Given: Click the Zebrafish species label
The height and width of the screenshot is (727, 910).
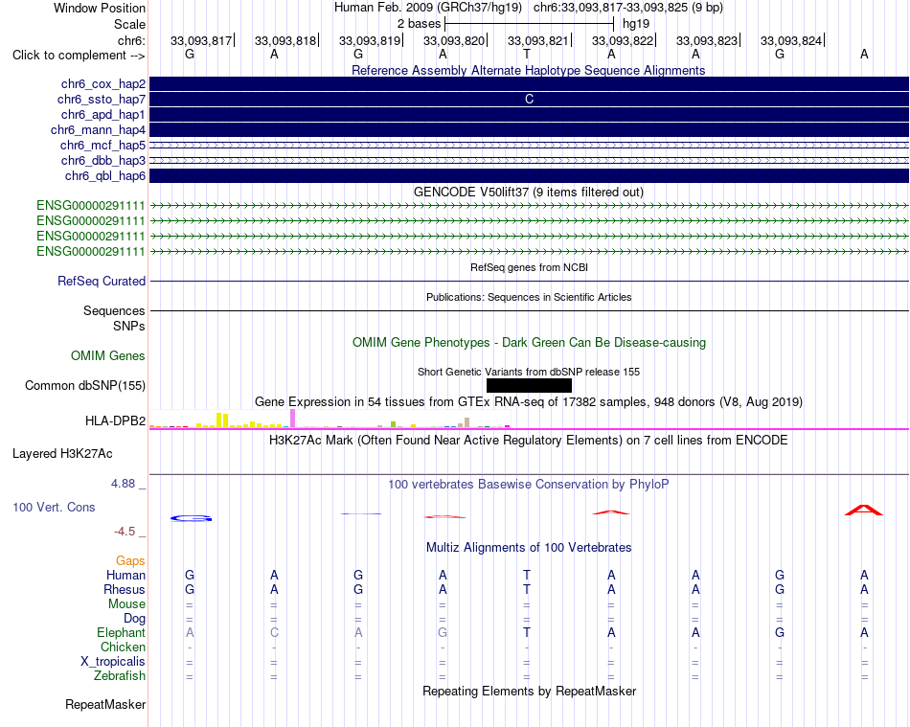Looking at the screenshot, I should coord(120,676).
